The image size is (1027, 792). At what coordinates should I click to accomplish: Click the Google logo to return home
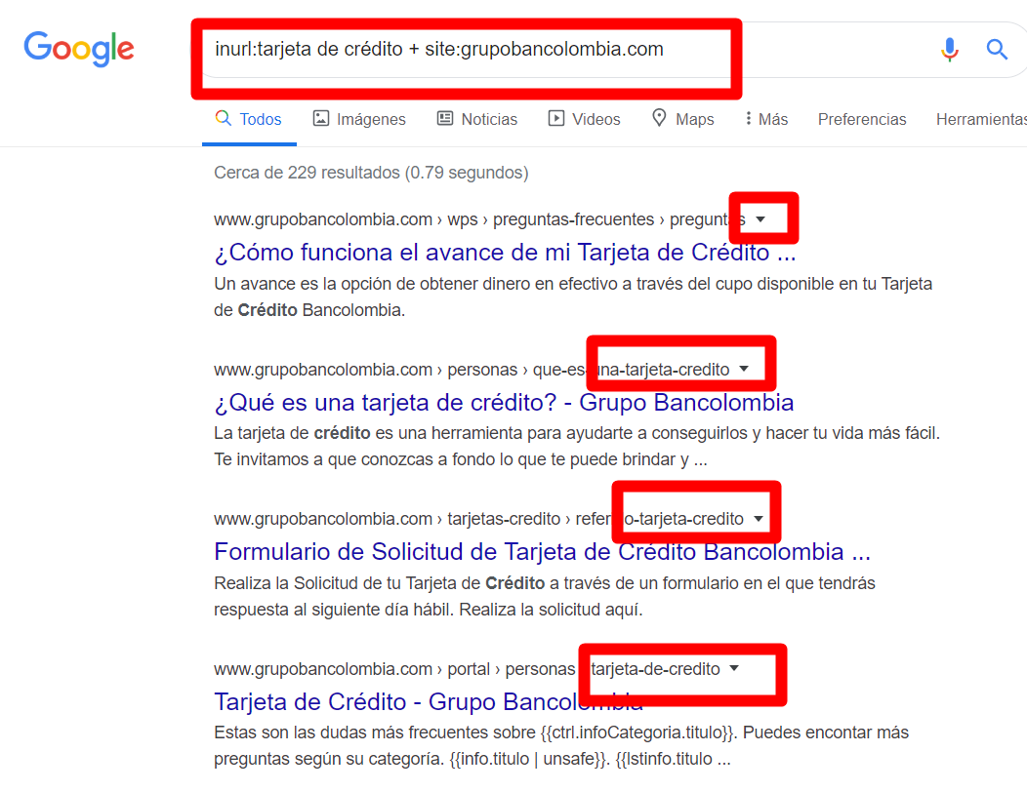click(x=79, y=49)
